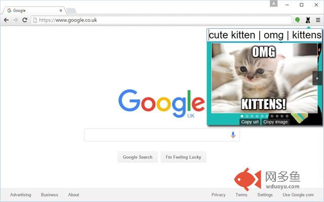Select the fifth carousel dot
Screen dimensions: 324x202
click(262, 116)
